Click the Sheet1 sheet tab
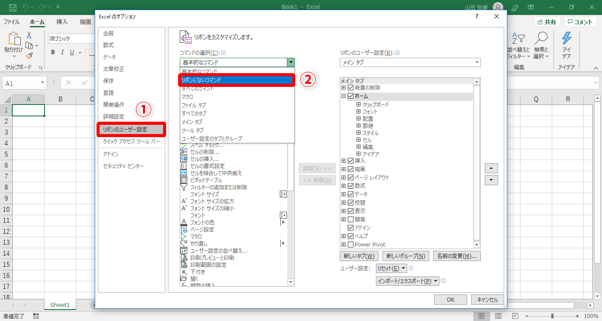This screenshot has width=602, height=321. (x=60, y=305)
